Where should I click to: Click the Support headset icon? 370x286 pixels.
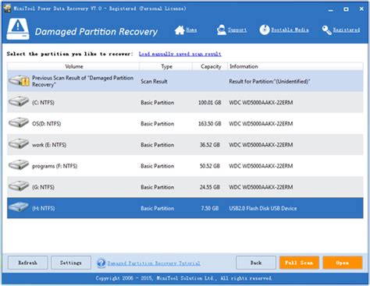click(x=222, y=30)
